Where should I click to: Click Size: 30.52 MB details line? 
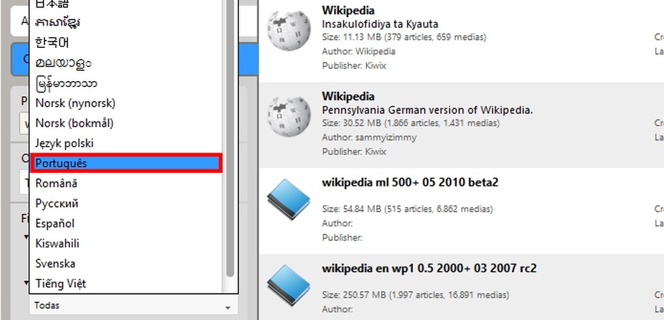click(x=411, y=124)
